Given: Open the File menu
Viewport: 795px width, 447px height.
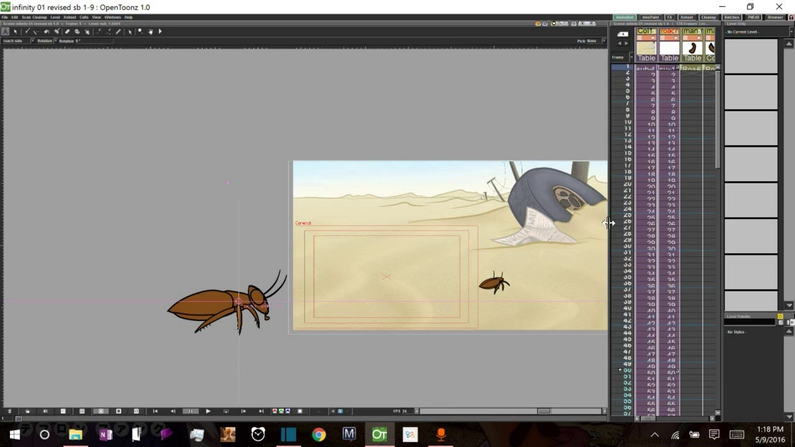Looking at the screenshot, I should click(x=4, y=17).
